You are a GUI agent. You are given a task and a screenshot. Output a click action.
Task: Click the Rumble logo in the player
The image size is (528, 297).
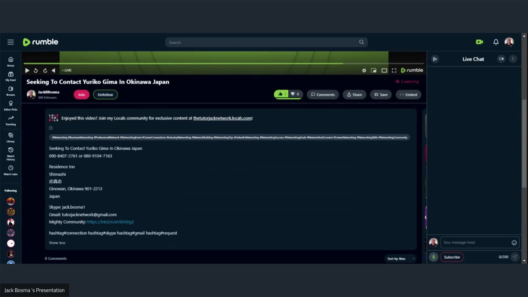412,70
